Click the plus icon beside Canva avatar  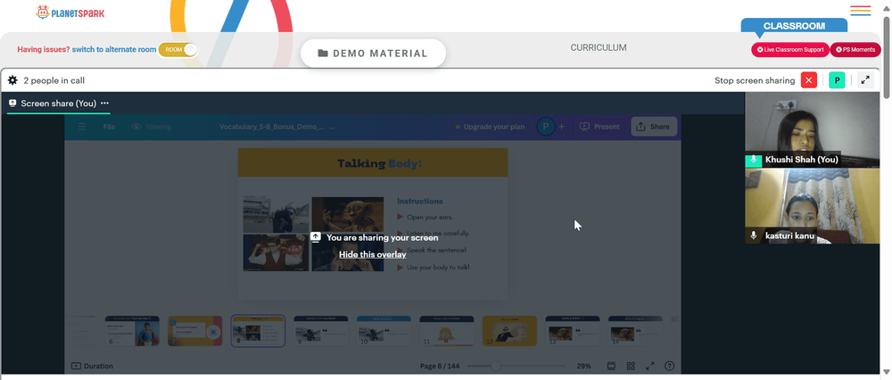click(x=561, y=127)
